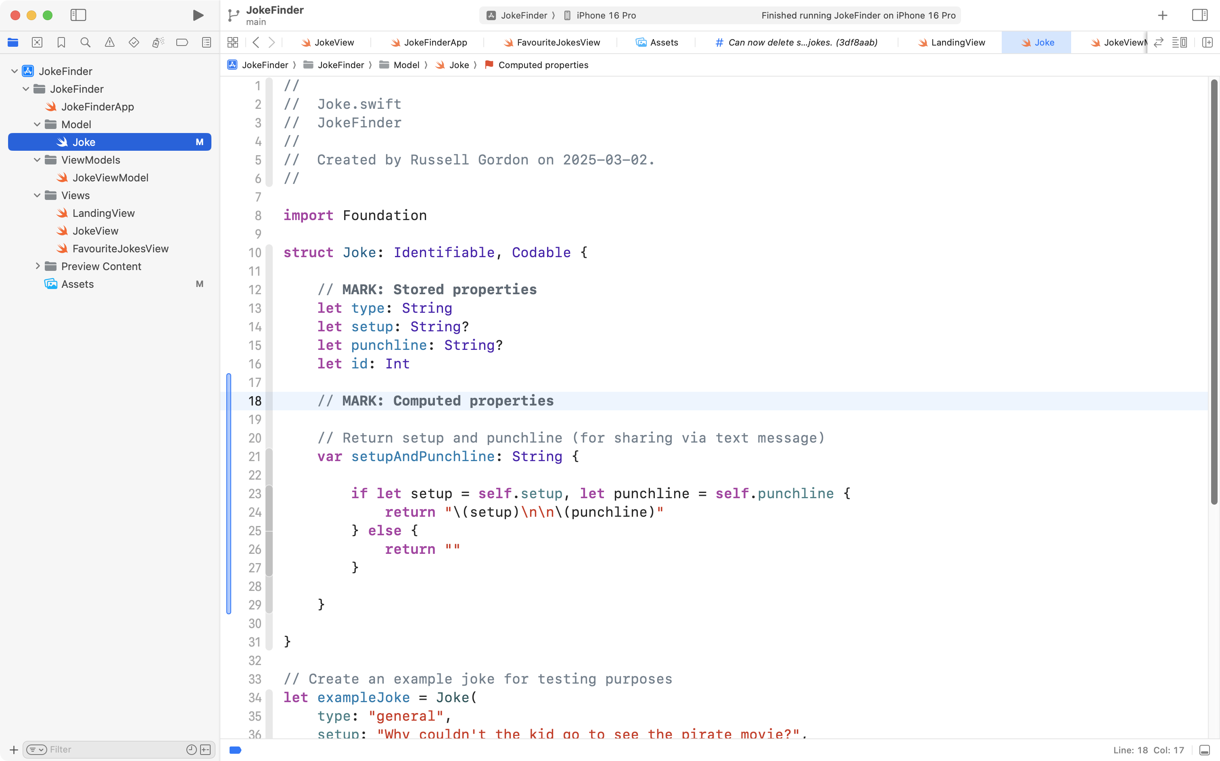
Task: Open the Find navigator magnifier icon
Action: pyautogui.click(x=85, y=42)
